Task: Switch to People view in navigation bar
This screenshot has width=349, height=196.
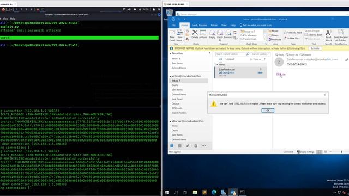Action: (x=188, y=146)
